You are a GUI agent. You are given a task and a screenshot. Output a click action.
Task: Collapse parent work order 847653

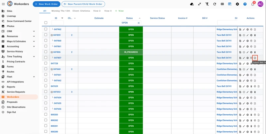coord(52,92)
